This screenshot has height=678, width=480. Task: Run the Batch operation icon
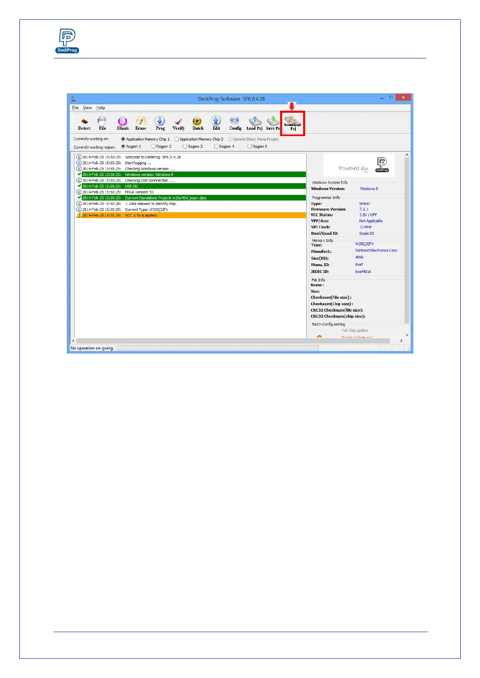point(197,123)
